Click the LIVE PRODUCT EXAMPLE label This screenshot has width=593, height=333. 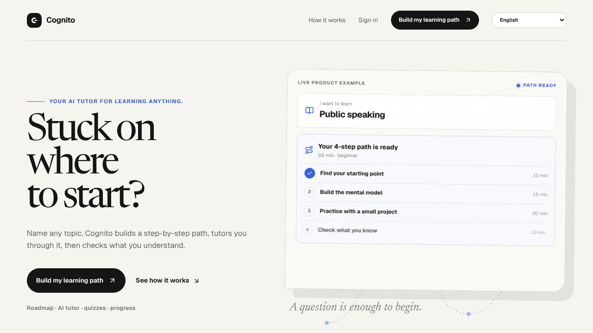pos(331,83)
